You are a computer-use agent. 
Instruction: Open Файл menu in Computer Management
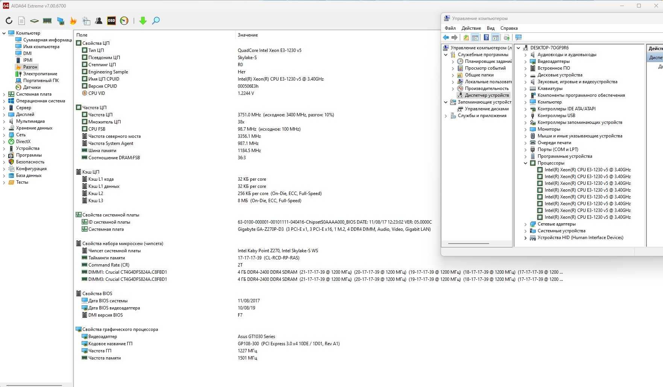[x=450, y=28]
